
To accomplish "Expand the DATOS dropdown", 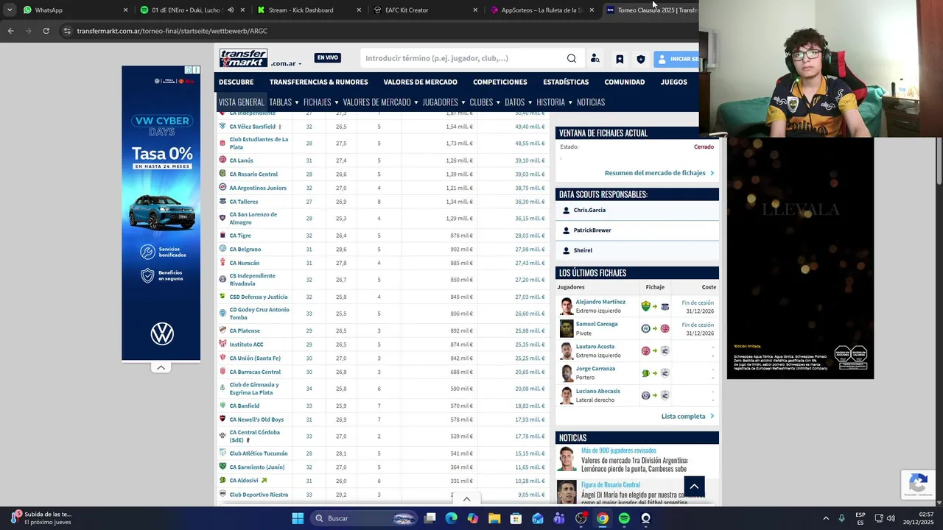I will pyautogui.click(x=518, y=102).
